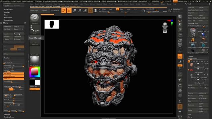The image size is (212, 119).
Task: Click the TimeLapse button
Action: point(19,37)
